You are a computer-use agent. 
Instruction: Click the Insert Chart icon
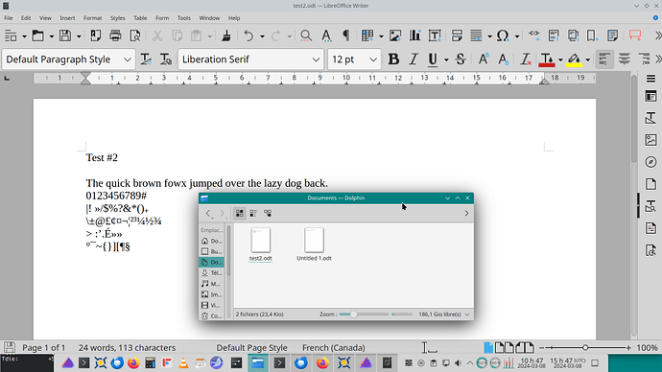[414, 35]
